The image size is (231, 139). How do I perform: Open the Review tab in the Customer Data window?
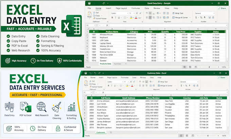(x=143, y=77)
